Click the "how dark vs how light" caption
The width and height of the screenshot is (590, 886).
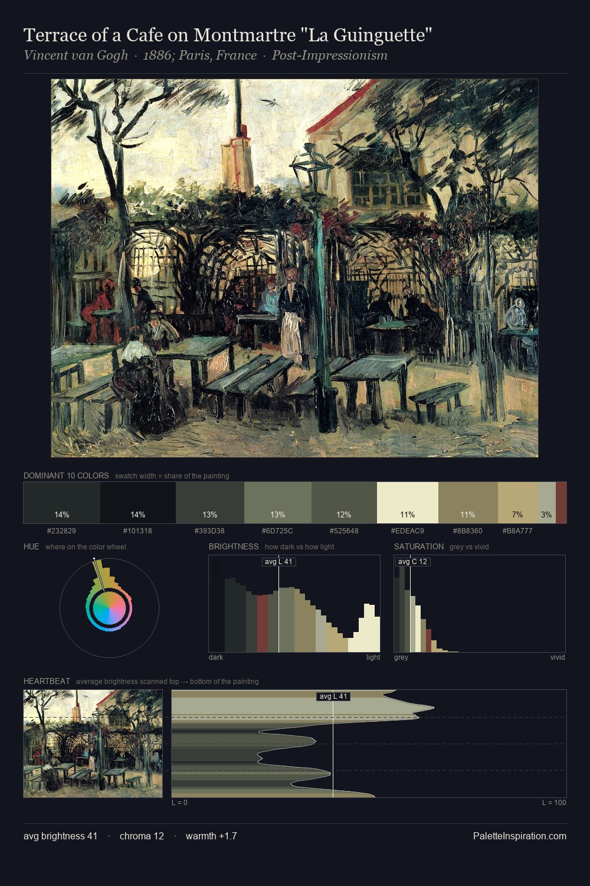point(299,547)
